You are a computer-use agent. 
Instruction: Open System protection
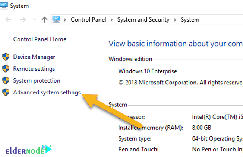tap(37, 81)
